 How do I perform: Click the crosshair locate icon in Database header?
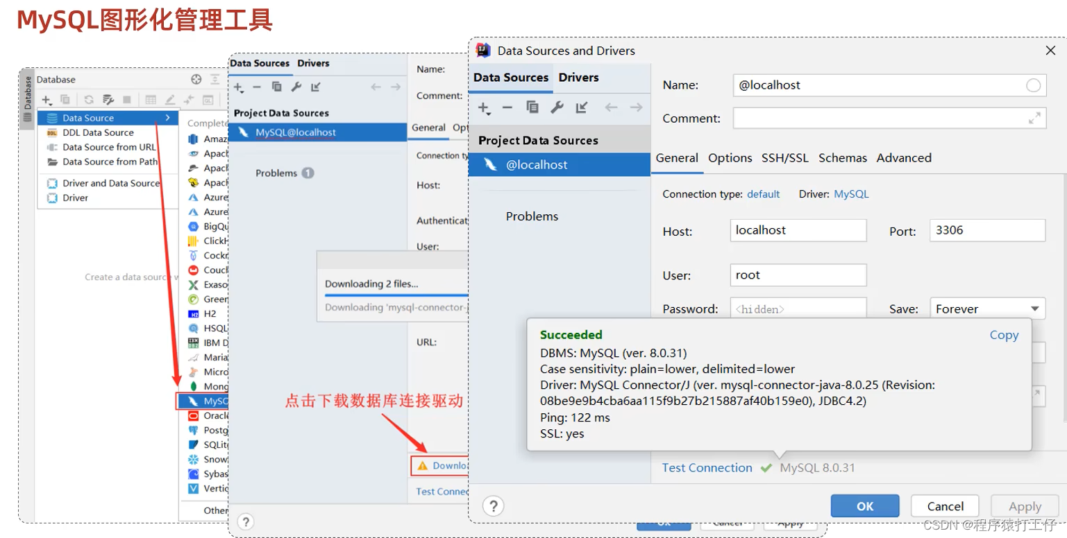coord(196,80)
